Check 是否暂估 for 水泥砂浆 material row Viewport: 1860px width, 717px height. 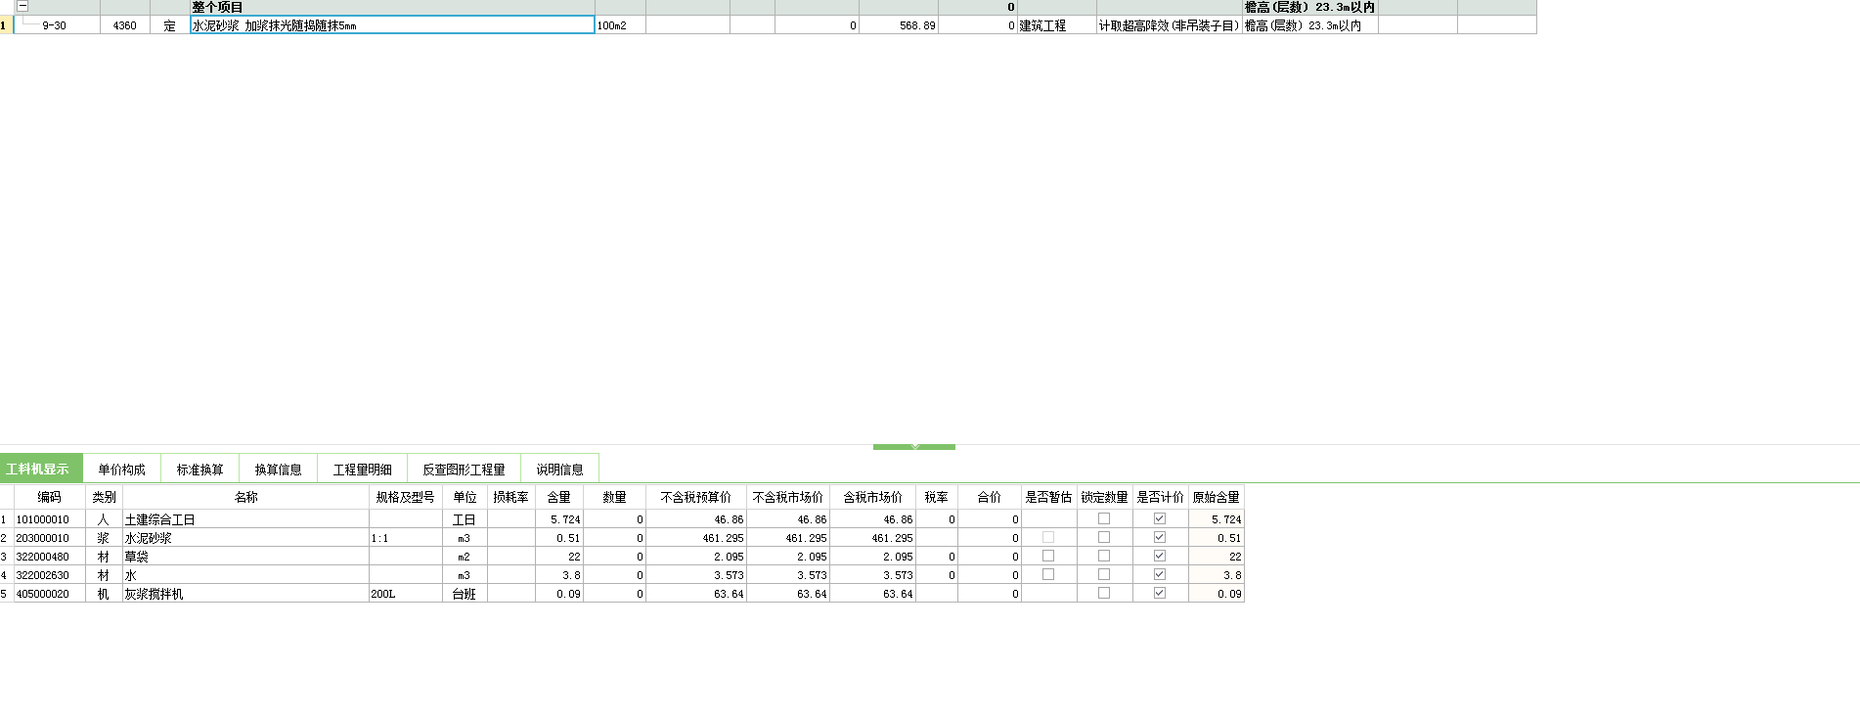[1048, 537]
